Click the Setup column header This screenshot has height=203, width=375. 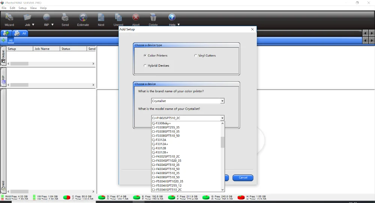19,49
